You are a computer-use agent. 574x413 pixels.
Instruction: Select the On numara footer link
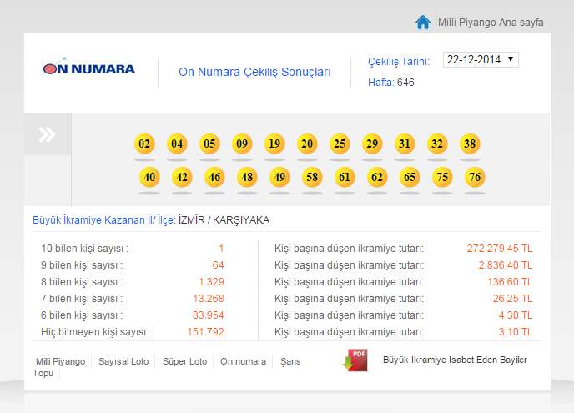[x=243, y=361]
